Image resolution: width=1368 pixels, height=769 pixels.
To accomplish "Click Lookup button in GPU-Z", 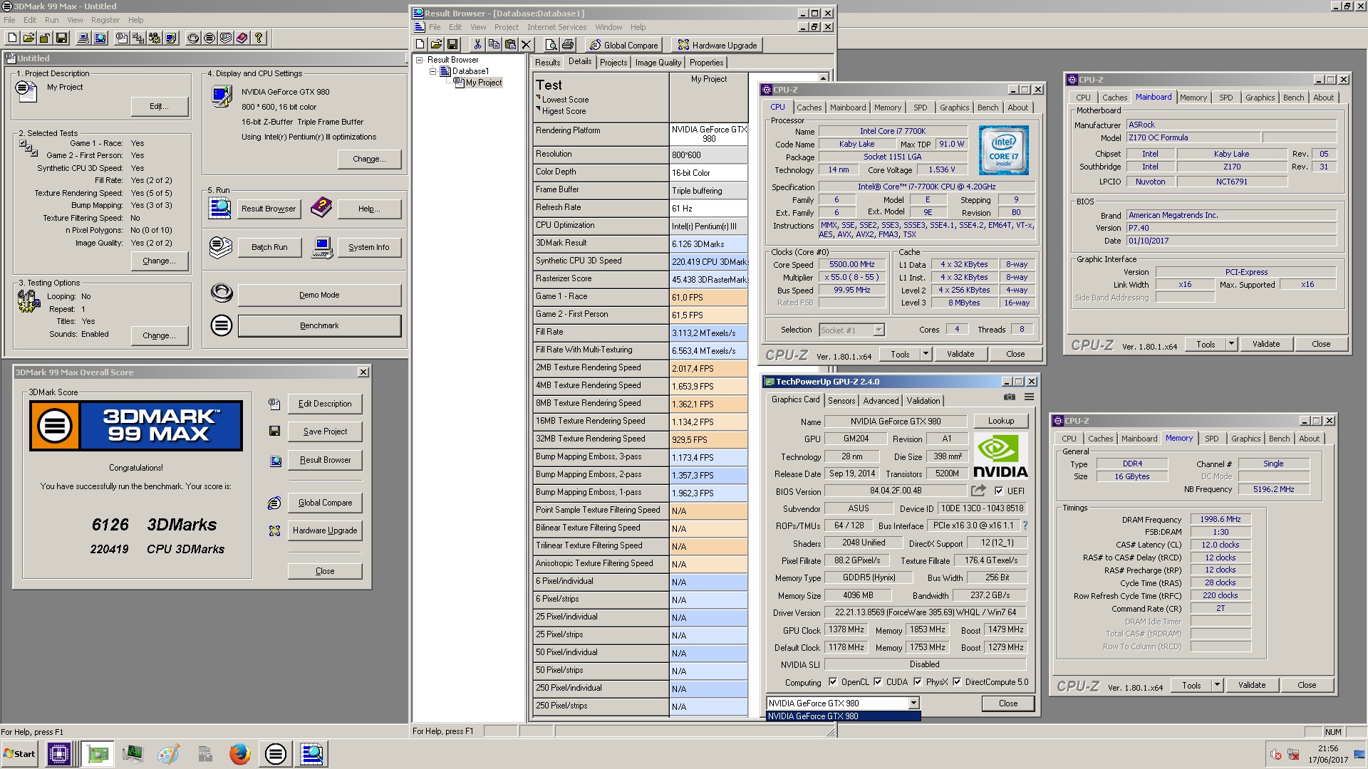I will point(1000,421).
